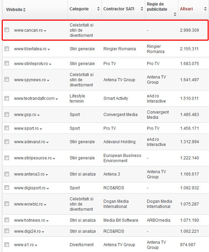Click sort arrows in Regie de publicitate column
209x252 pixels.
pyautogui.click(x=175, y=14)
